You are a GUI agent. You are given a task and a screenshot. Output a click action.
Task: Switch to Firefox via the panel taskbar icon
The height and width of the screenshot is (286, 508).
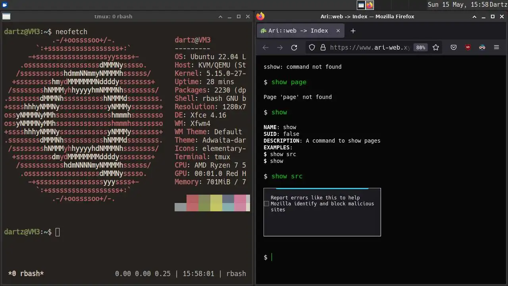[x=369, y=5]
